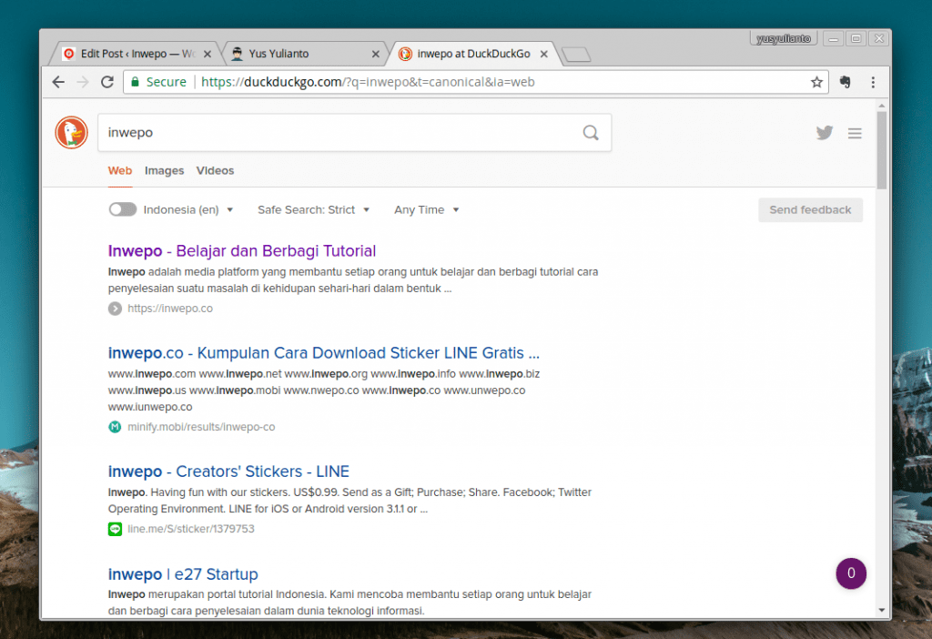This screenshot has width=932, height=639.
Task: Click the purple 0 counter badge
Action: click(851, 573)
